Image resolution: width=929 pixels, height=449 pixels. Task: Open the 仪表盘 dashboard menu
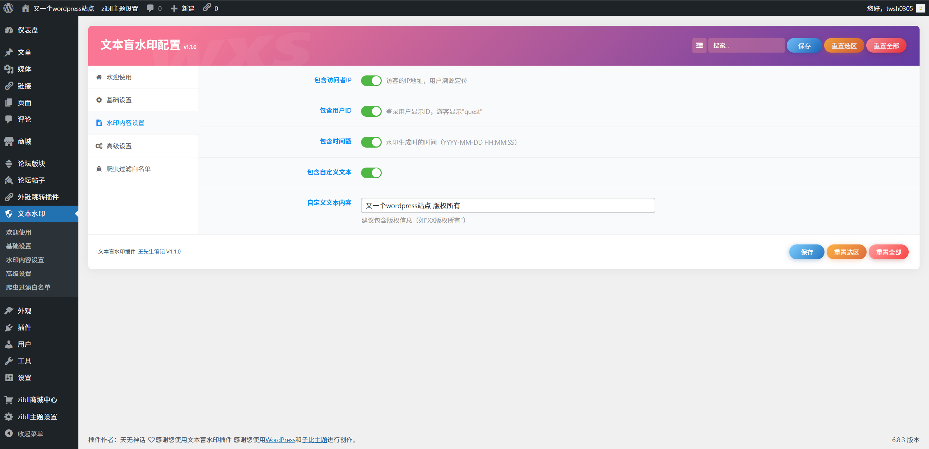[x=28, y=30]
